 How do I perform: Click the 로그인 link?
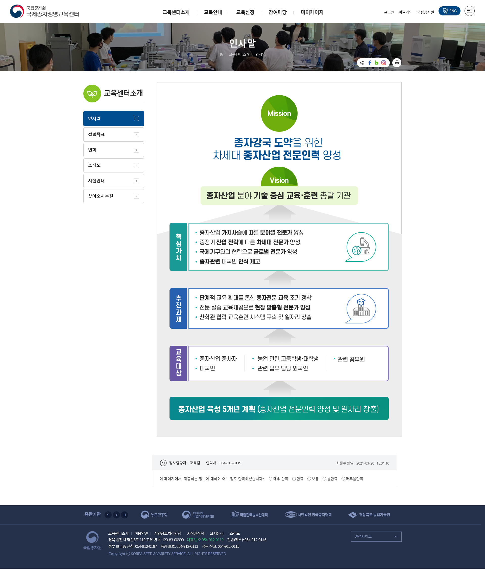[x=389, y=12]
